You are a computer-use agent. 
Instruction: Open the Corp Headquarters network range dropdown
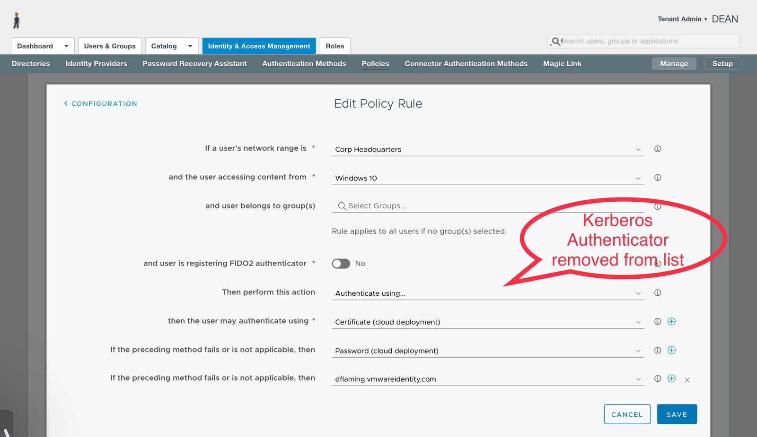[x=487, y=149]
